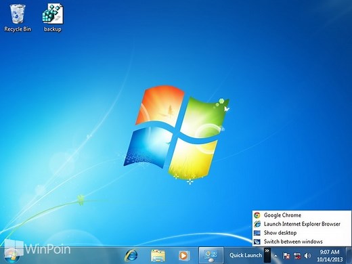Click the network status tray icon
Screen dimensions: 352x264
click(x=297, y=256)
